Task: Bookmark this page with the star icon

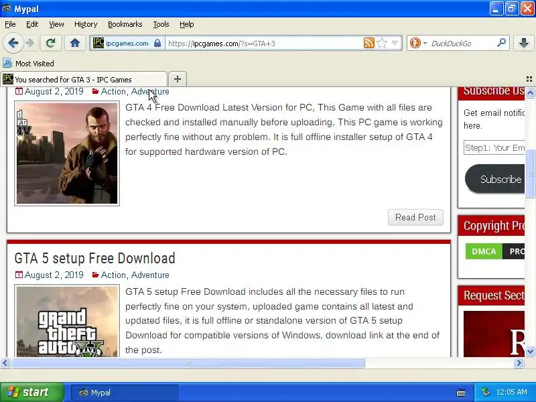Action: tap(382, 43)
